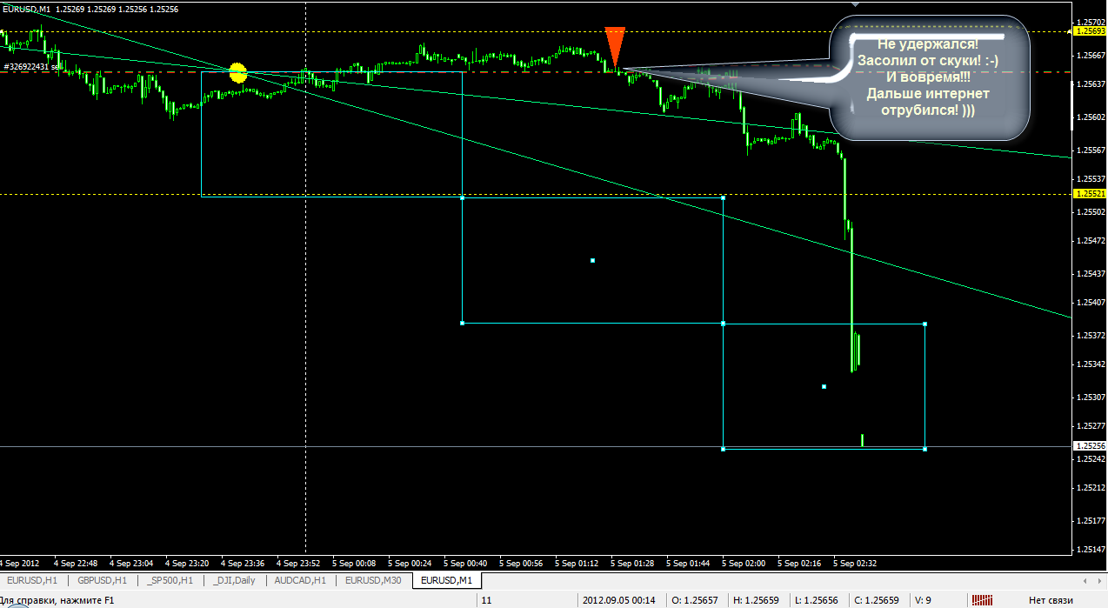Switch to the EURUSD,H1 chart tab
1108x608 pixels.
click(32, 579)
